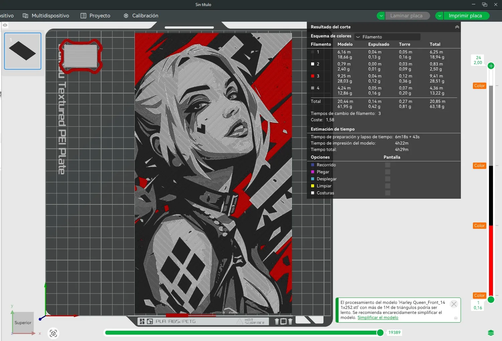Click the top layer value label 24

coord(478,58)
